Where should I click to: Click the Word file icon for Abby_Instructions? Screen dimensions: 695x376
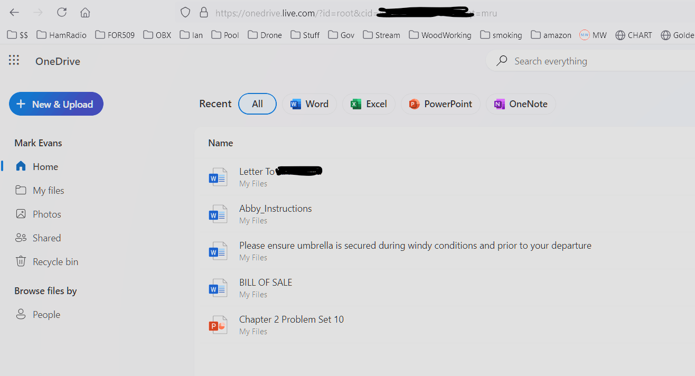pyautogui.click(x=218, y=214)
